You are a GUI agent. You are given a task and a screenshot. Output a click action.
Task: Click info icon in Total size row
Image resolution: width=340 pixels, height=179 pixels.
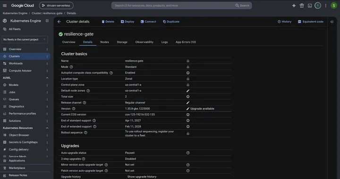tap(188, 97)
